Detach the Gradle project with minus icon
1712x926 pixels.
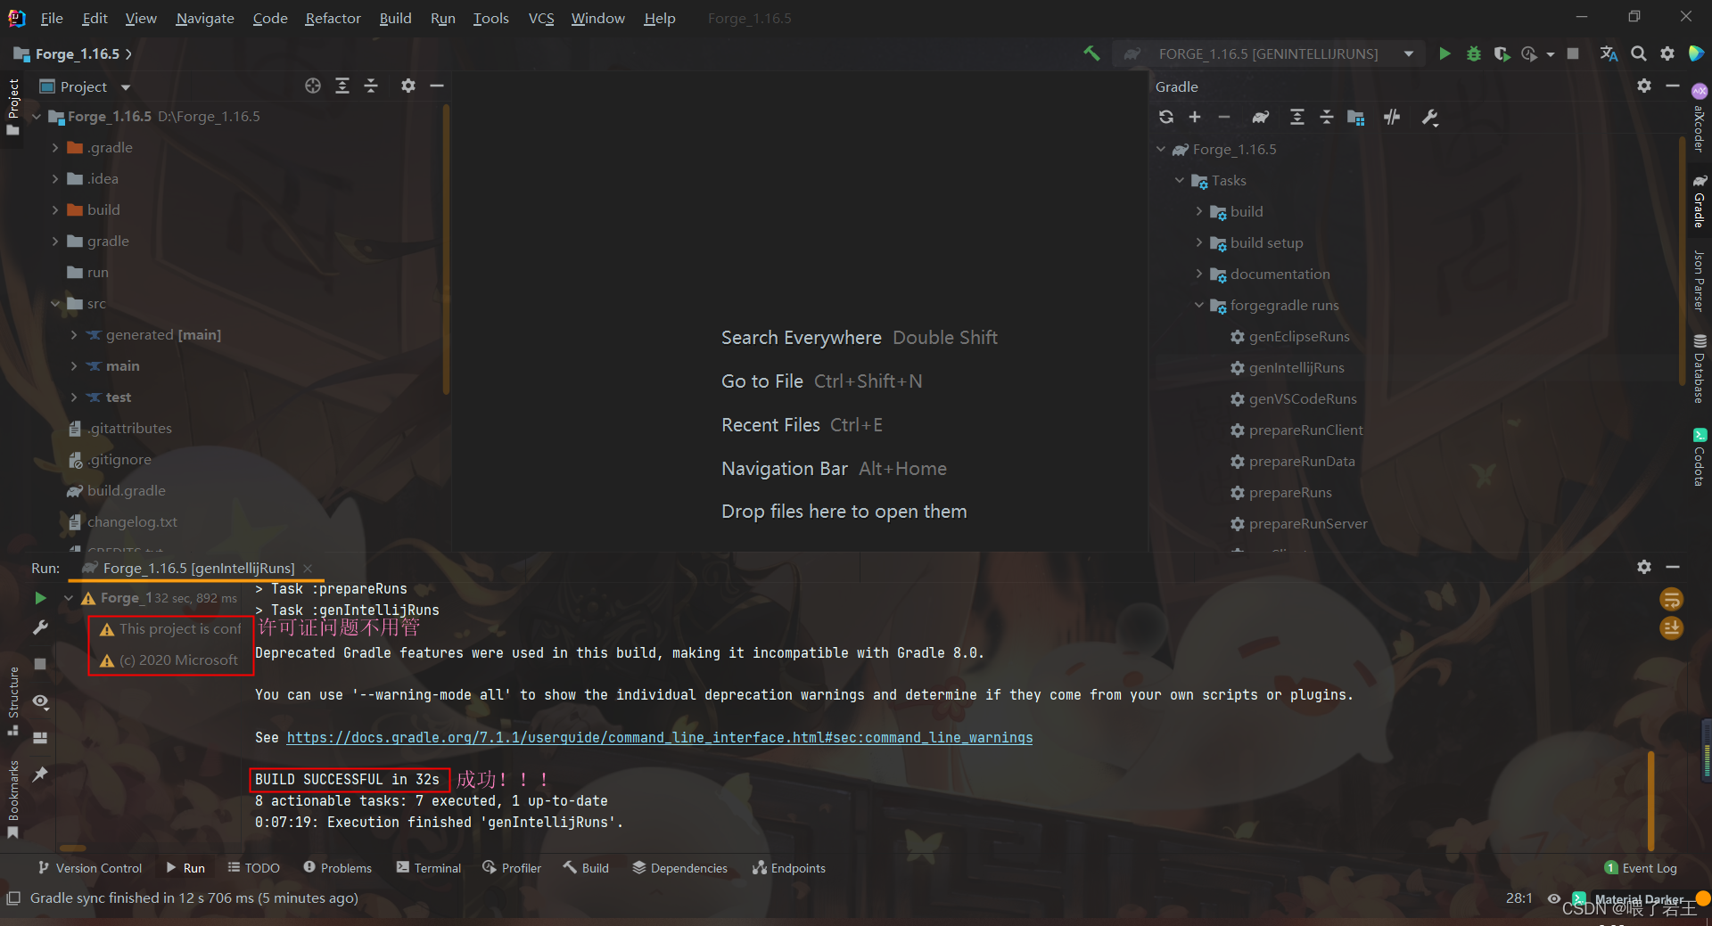click(x=1224, y=117)
